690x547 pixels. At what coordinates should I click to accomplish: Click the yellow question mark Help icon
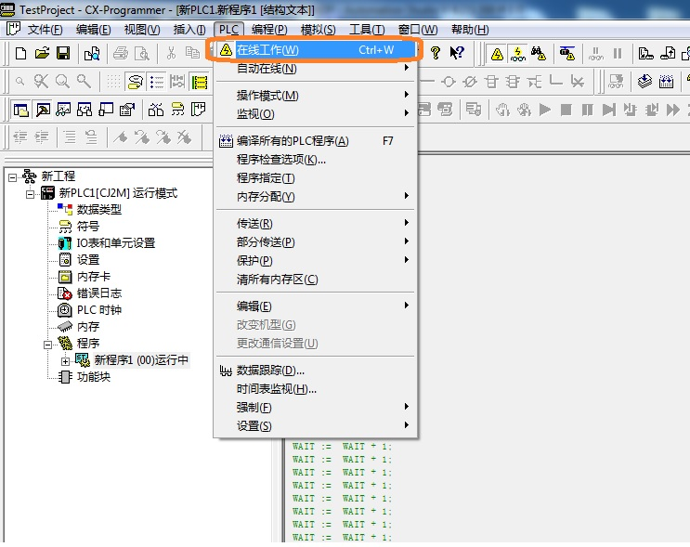(436, 53)
